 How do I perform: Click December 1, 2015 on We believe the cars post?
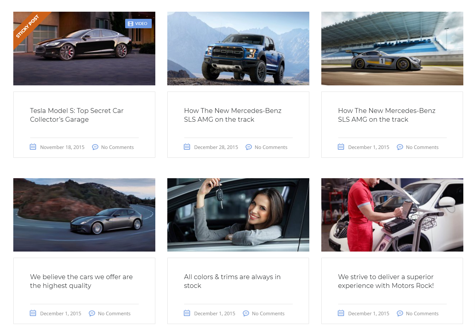(61, 314)
